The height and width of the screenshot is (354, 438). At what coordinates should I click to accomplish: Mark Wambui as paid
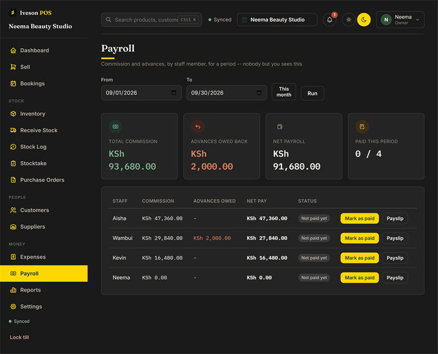pos(360,238)
